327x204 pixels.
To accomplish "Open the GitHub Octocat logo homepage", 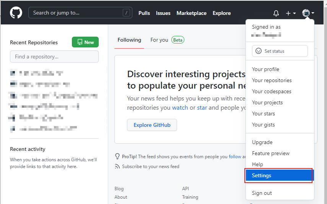I will pos(16,13).
